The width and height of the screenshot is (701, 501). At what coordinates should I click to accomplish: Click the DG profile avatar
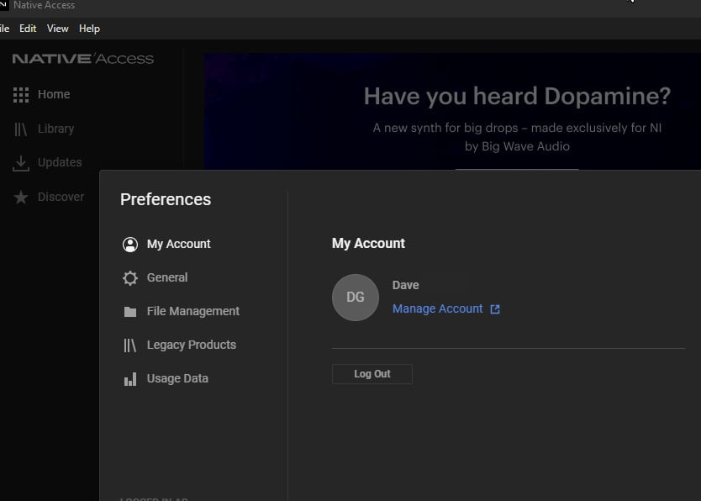356,298
